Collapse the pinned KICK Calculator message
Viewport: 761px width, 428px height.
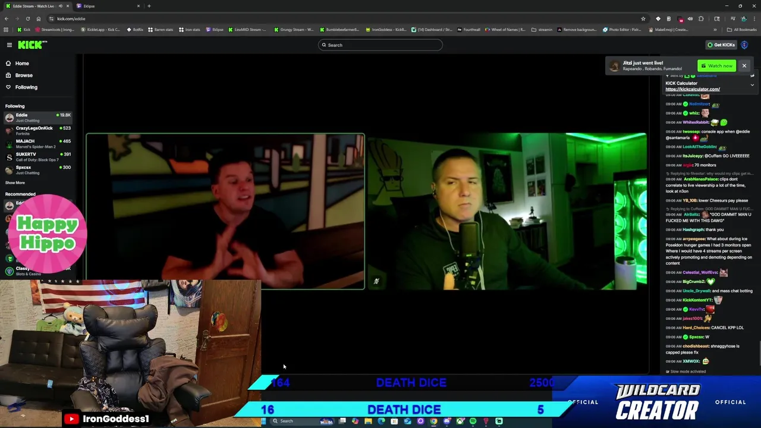click(x=752, y=85)
